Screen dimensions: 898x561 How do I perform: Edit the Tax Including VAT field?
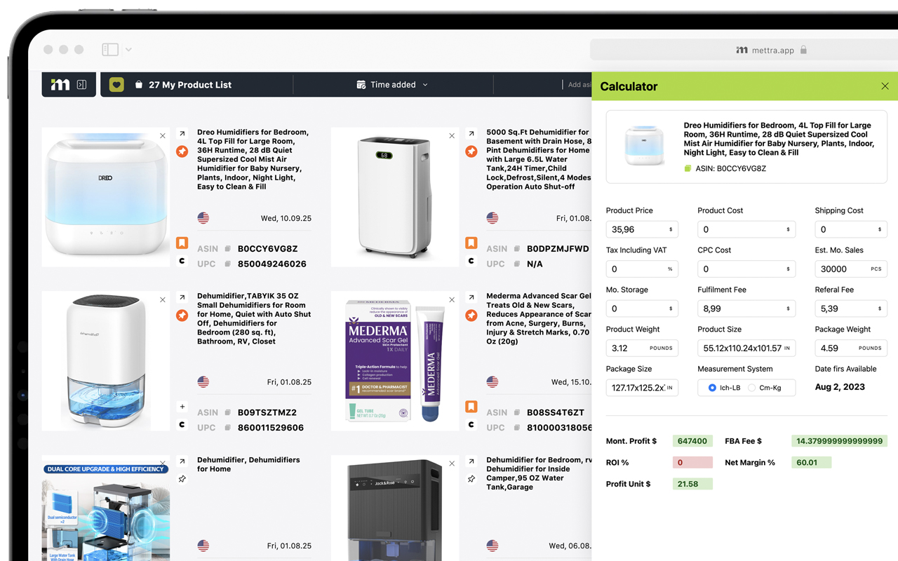[642, 269]
